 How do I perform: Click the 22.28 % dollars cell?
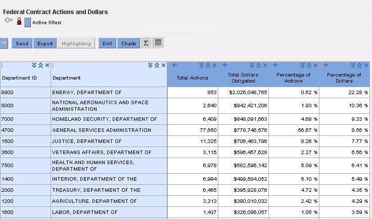click(345, 92)
